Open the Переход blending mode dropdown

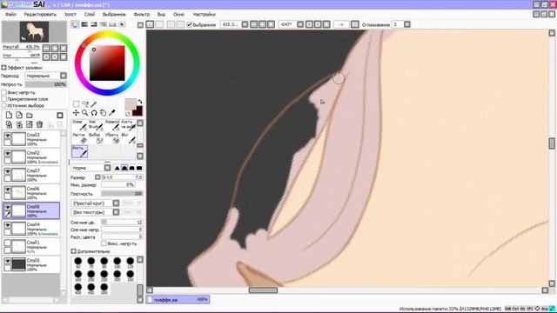coord(64,76)
